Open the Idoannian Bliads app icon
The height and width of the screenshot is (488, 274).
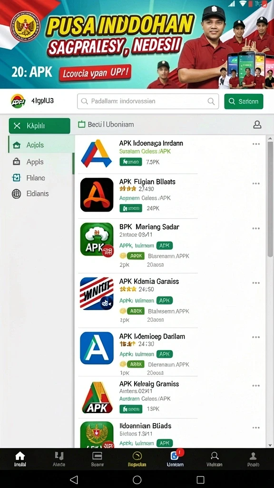pyautogui.click(x=97, y=435)
